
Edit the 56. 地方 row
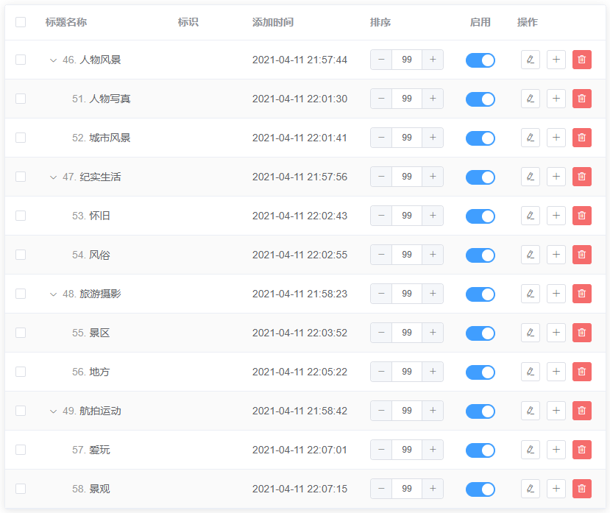531,372
